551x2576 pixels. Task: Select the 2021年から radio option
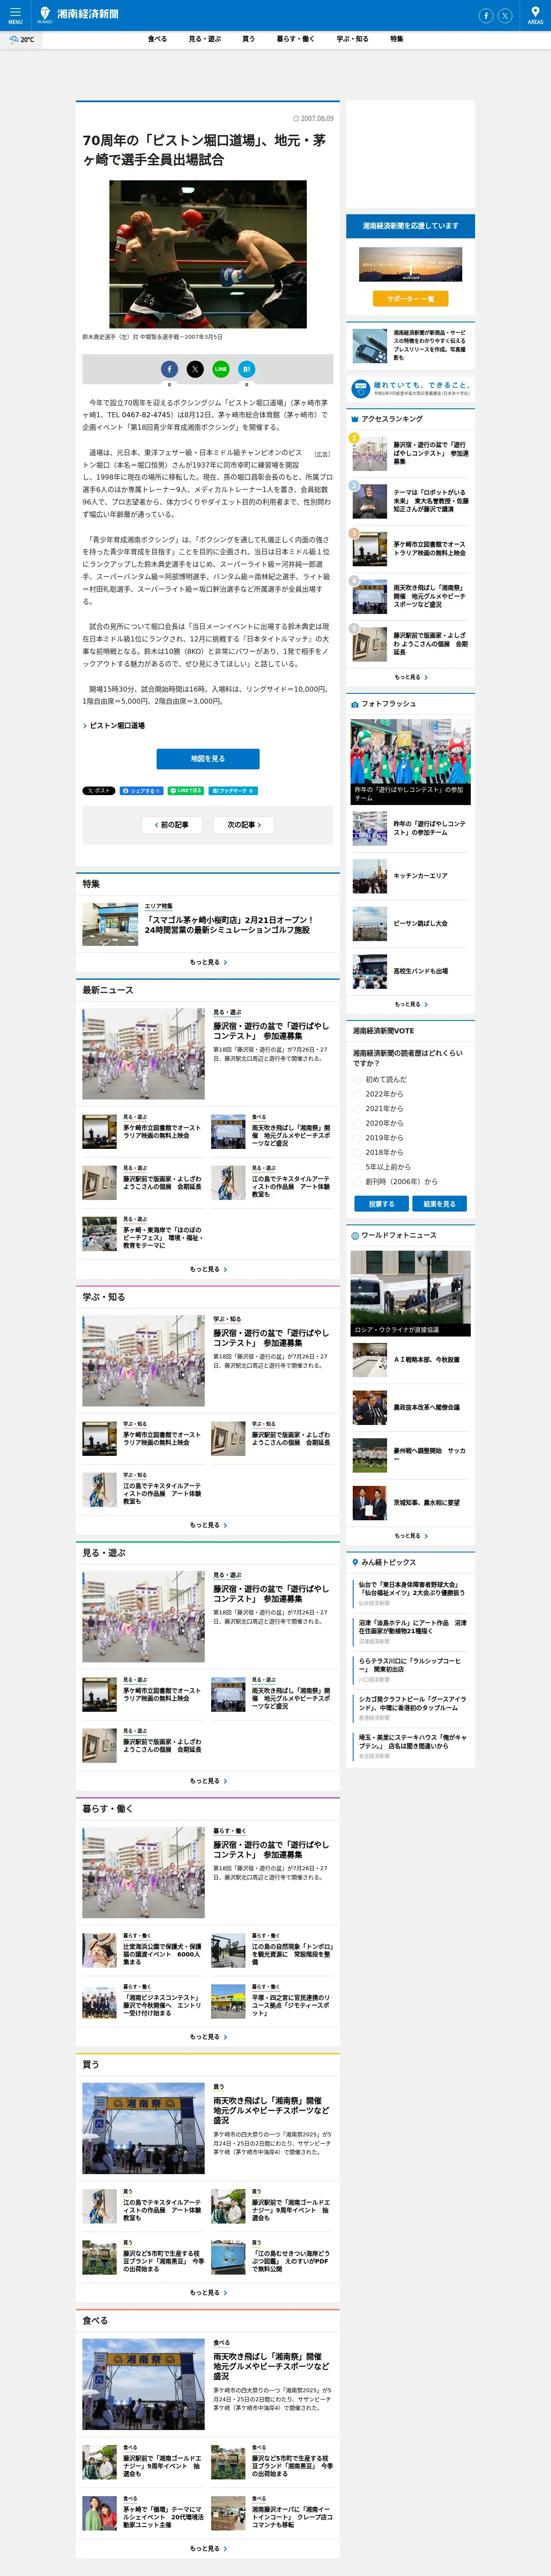(x=358, y=1109)
